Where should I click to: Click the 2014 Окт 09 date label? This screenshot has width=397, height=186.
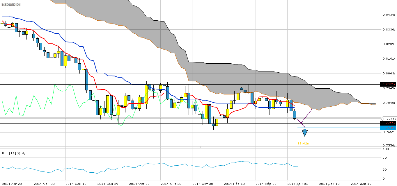(139, 184)
